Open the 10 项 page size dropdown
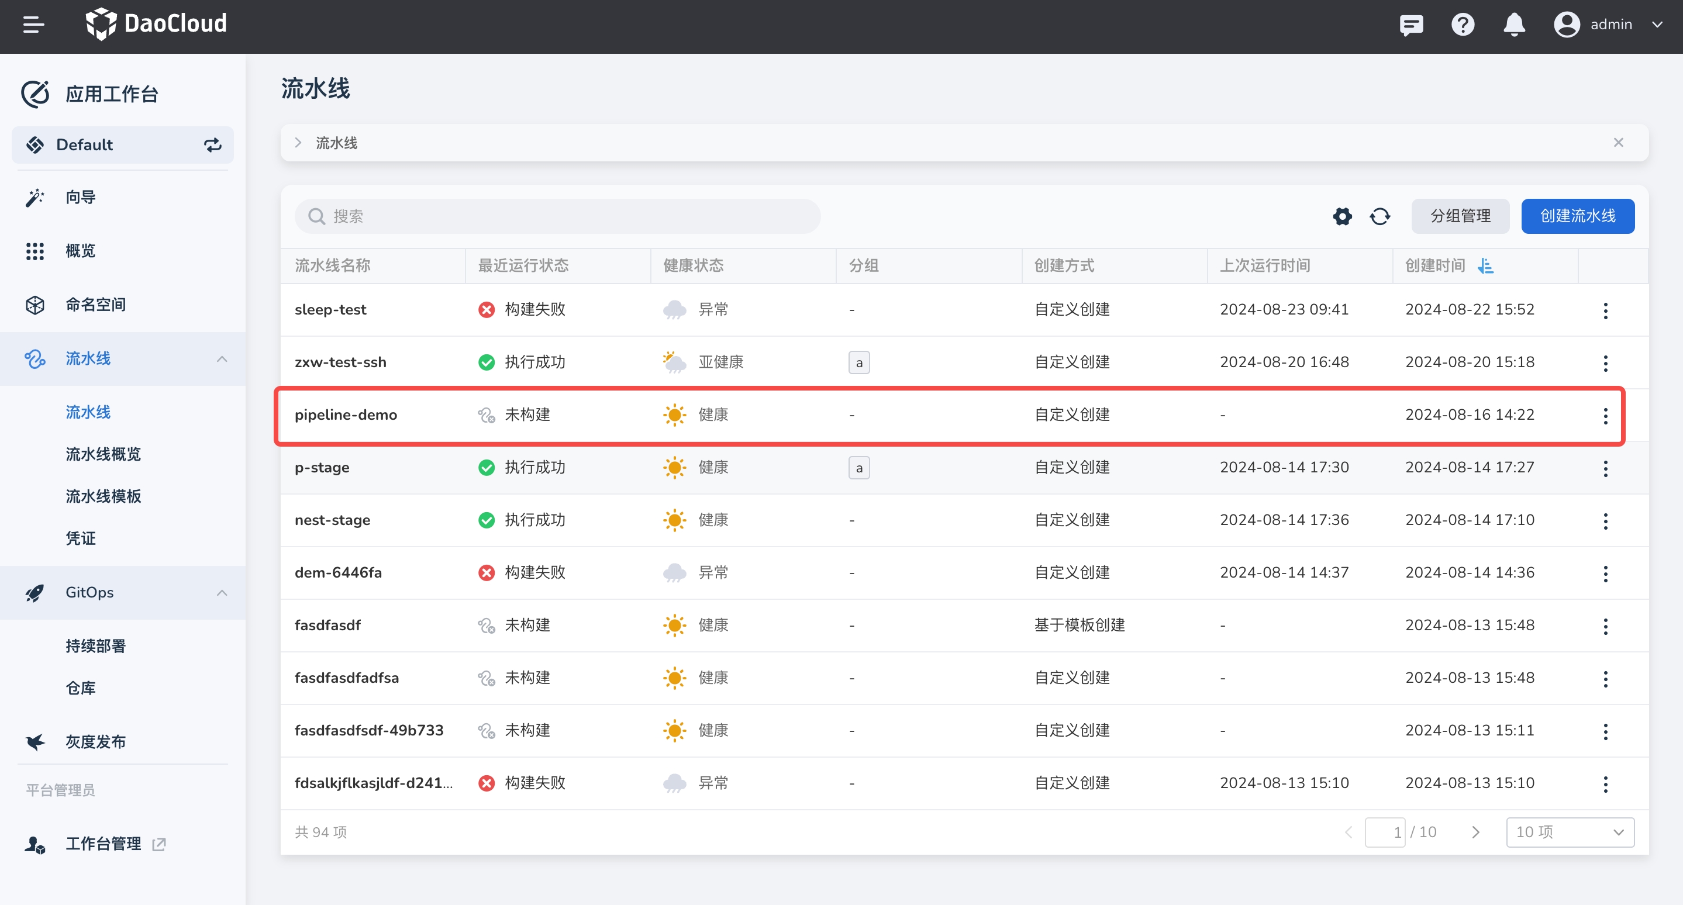This screenshot has height=905, width=1683. coord(1570,832)
